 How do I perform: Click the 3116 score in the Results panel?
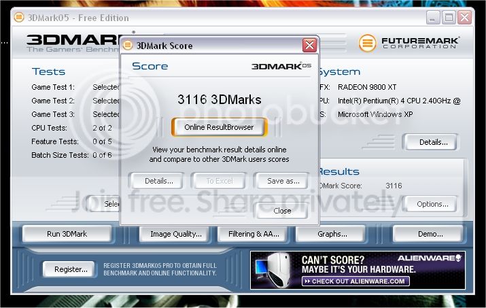pyautogui.click(x=394, y=186)
